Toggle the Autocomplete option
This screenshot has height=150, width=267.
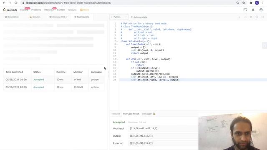click(139, 17)
